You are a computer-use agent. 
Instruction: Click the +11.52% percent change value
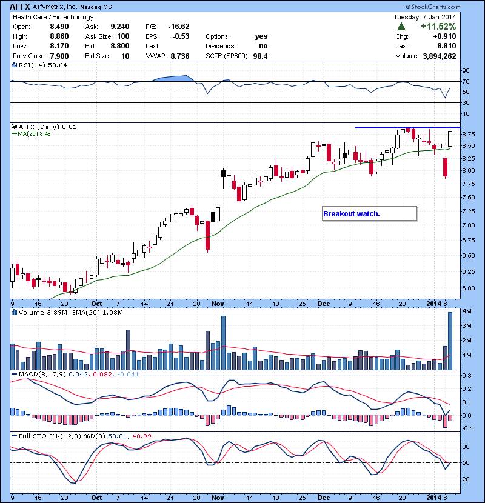[438, 27]
